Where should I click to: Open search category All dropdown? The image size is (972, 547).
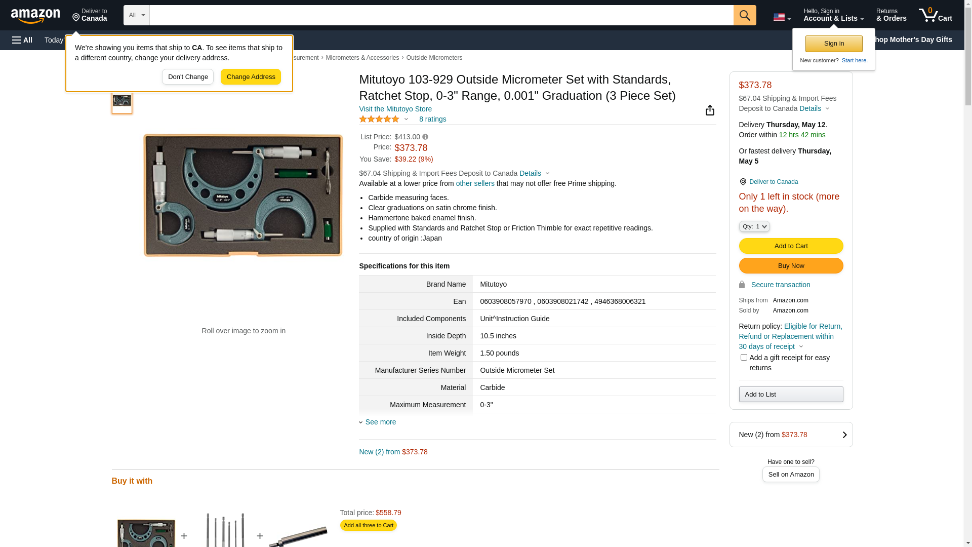(136, 15)
